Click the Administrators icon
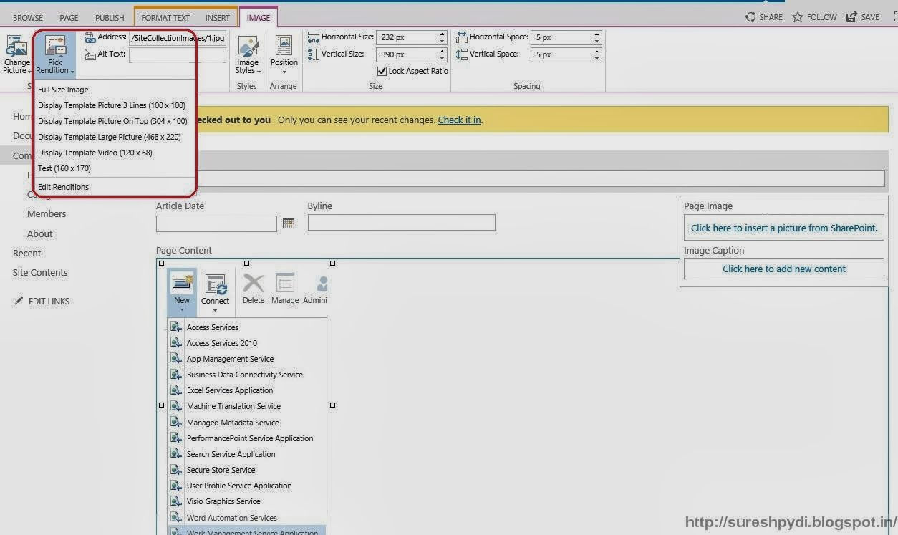Screen dimensions: 898x535 [x=322, y=284]
